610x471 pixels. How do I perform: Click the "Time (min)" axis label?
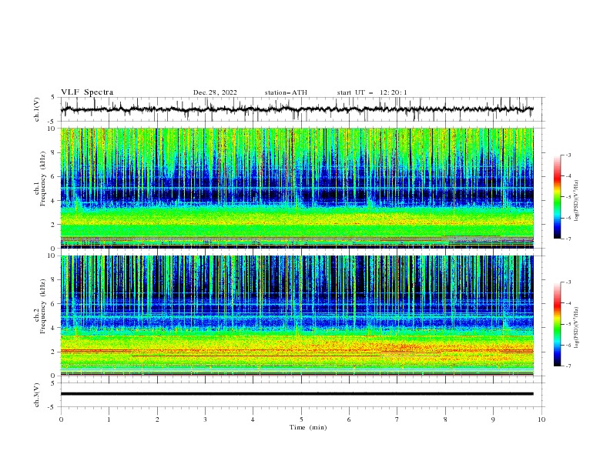(x=308, y=427)
